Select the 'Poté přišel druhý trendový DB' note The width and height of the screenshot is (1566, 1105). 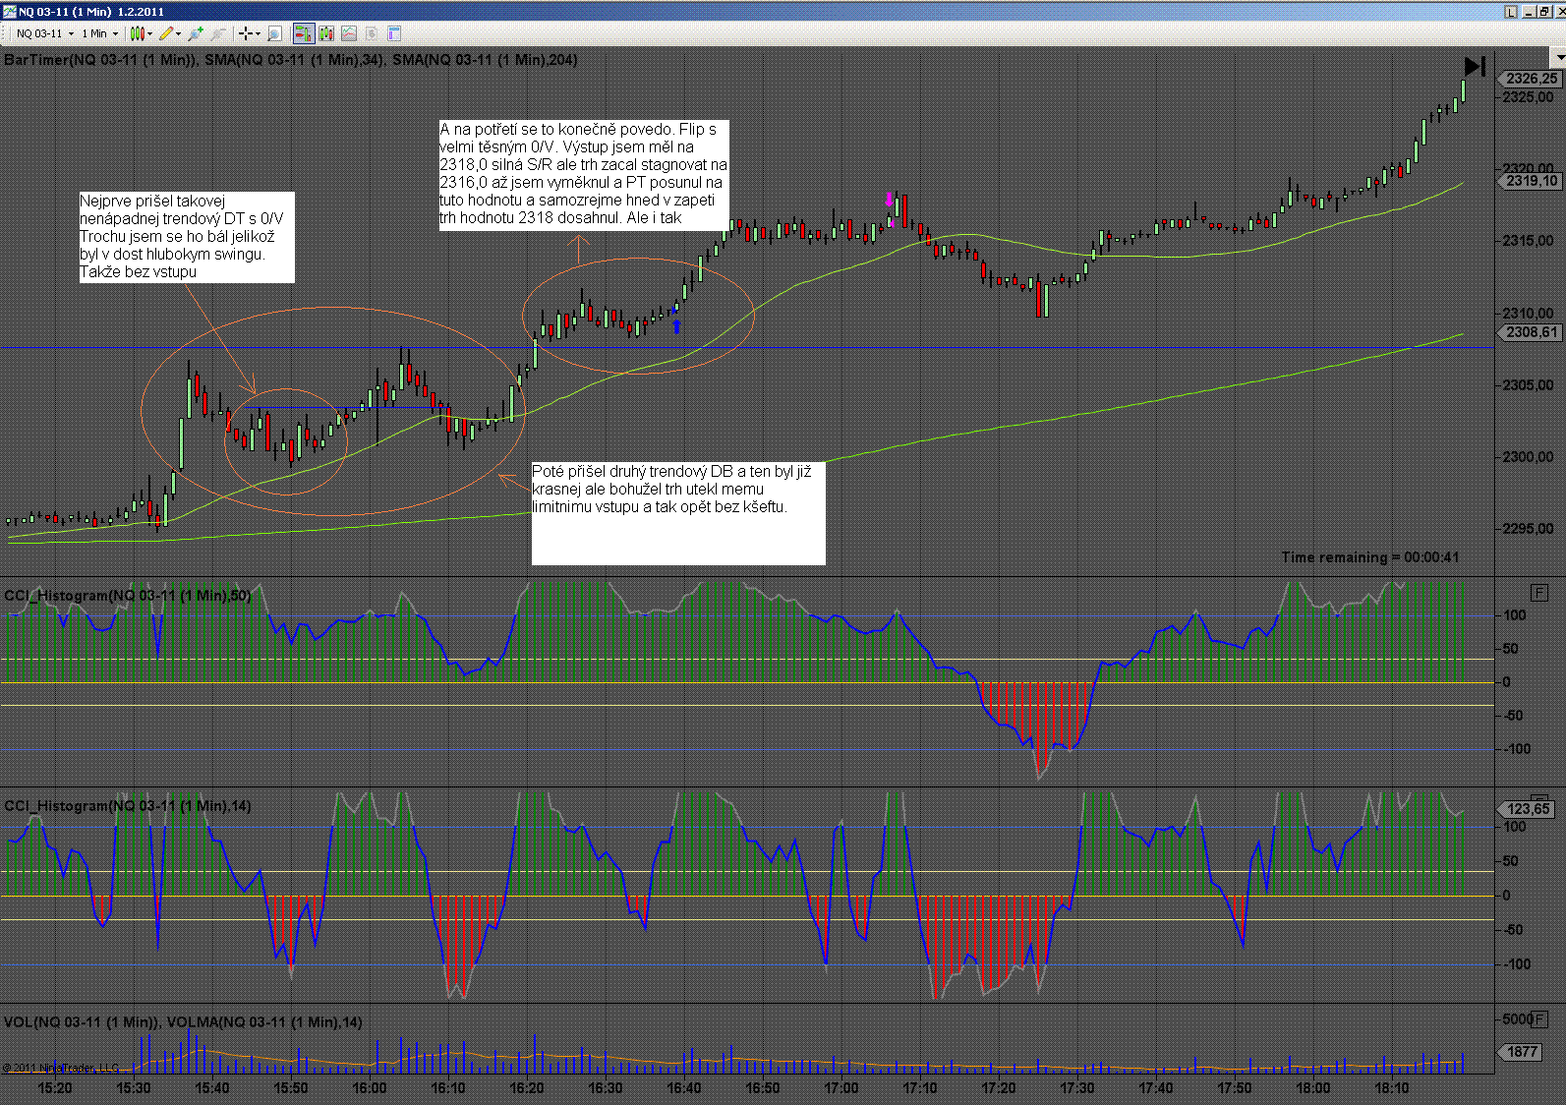(x=677, y=512)
